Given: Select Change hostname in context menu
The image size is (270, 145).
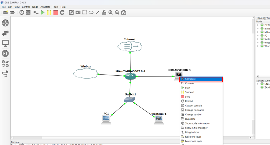Looking at the screenshot, I should (194, 110).
